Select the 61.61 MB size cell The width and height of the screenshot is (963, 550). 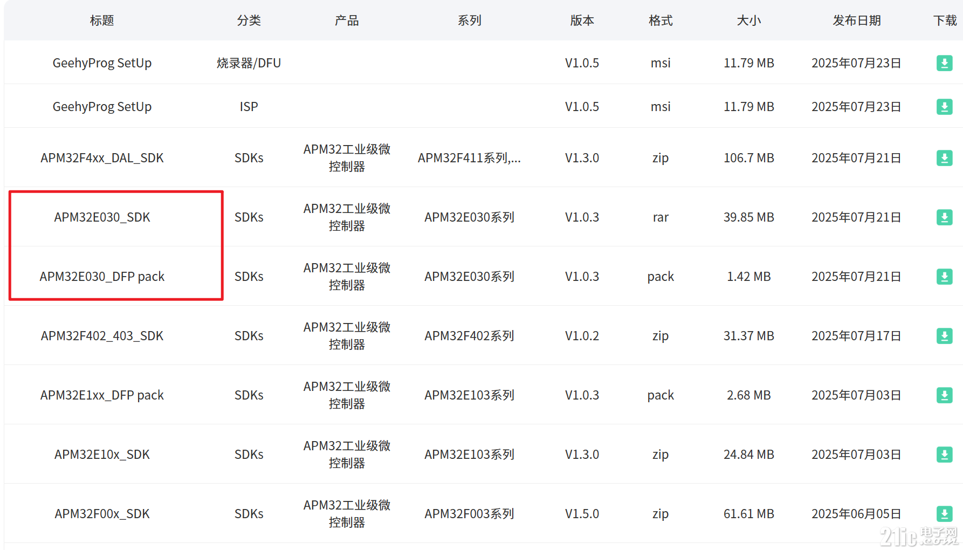749,514
